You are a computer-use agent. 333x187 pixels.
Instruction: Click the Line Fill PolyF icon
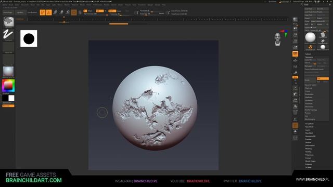tap(295, 113)
